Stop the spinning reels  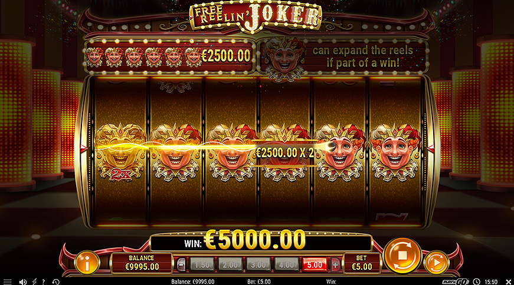(402, 255)
